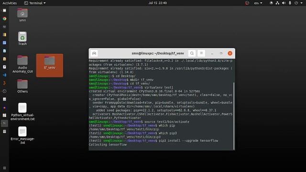Image resolution: width=306 pixels, height=172 pixels.
Task: Open the yellow notes app in dock
Action: coord(4,35)
